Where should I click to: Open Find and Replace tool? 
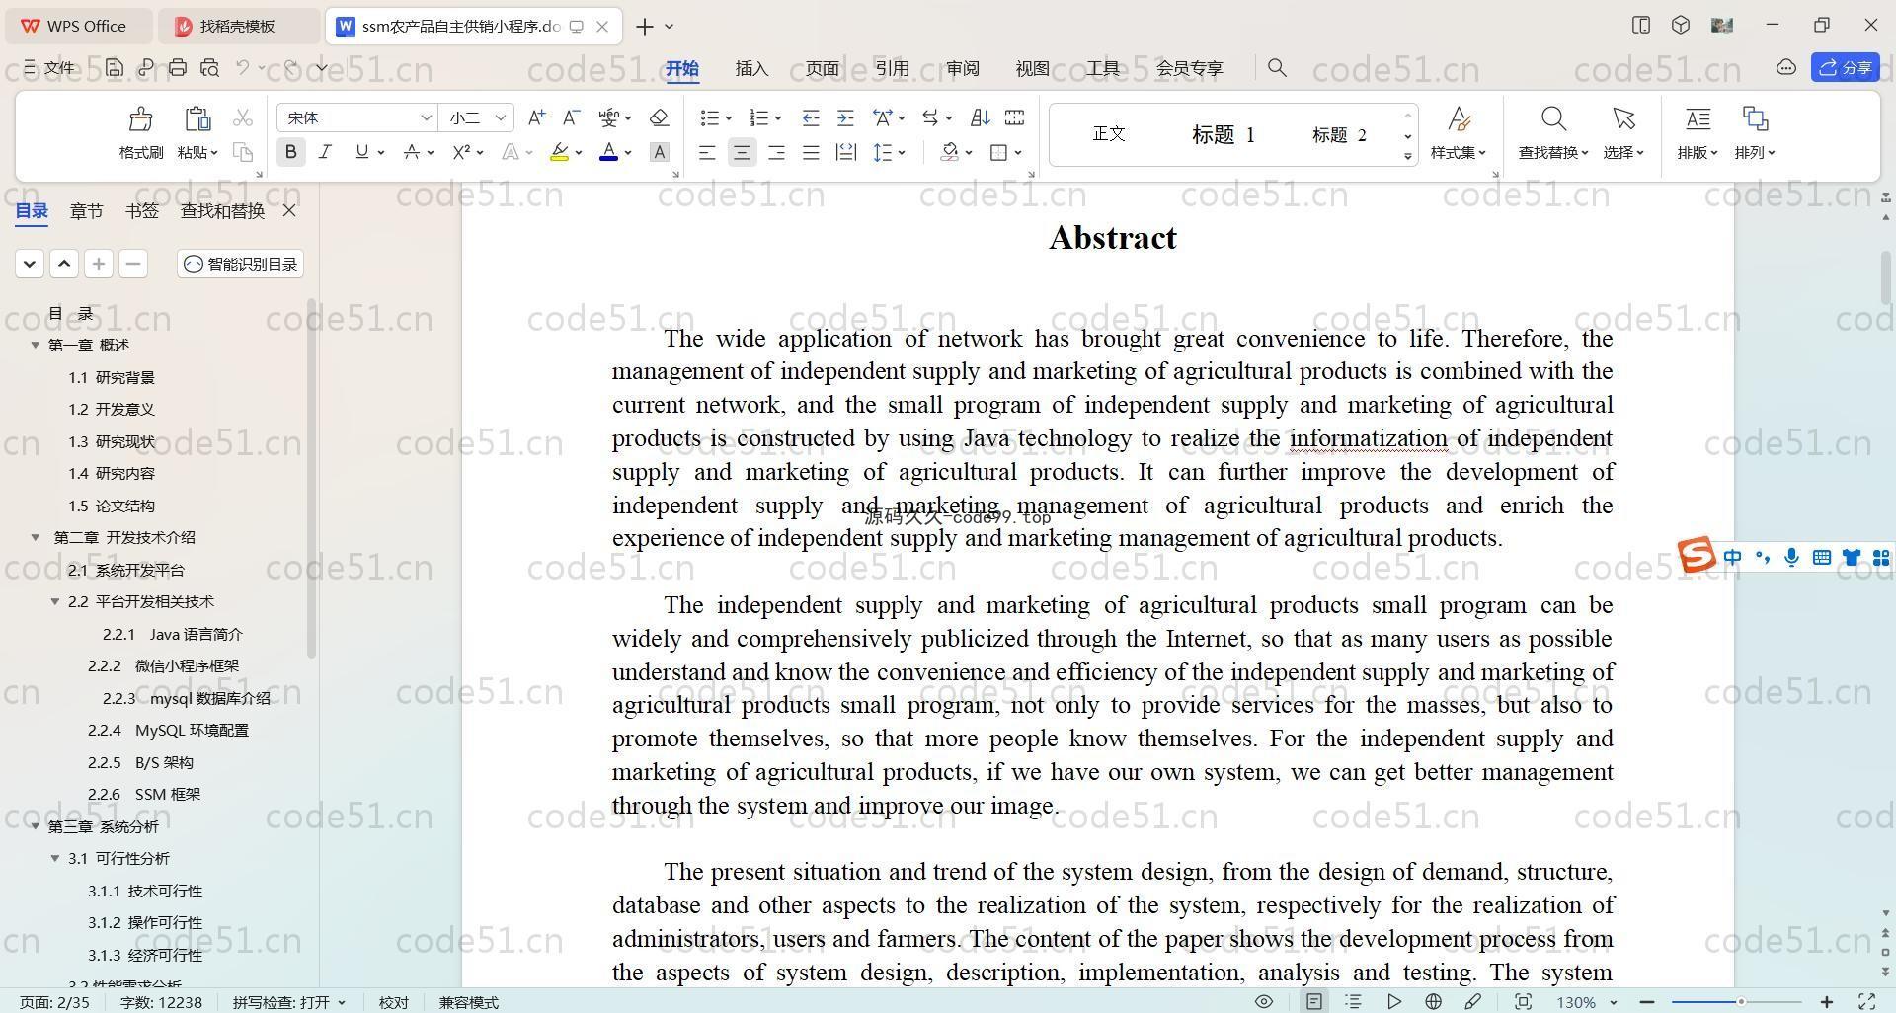coord(1553,132)
